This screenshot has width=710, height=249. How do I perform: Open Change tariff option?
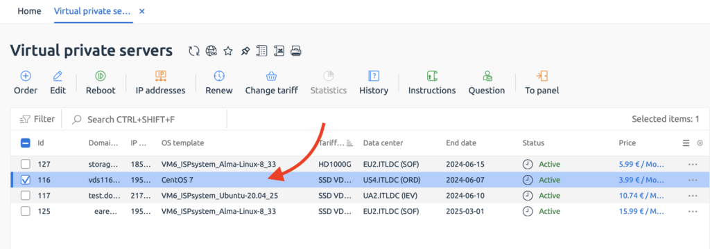coord(272,83)
